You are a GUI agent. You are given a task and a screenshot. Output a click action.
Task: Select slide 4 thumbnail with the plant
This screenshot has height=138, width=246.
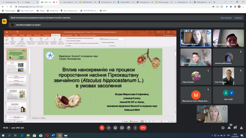click(x=17, y=94)
